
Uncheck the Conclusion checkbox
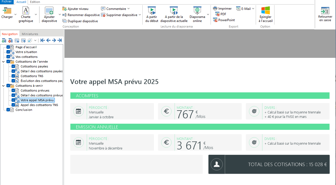pyautogui.click(x=8, y=110)
